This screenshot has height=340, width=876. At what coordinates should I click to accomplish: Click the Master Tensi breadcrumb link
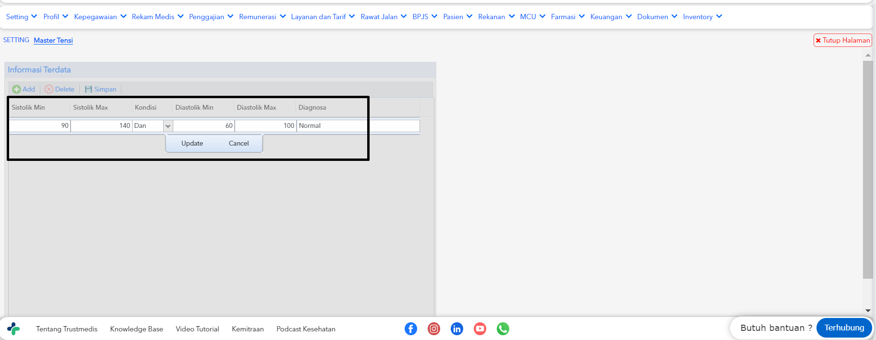coord(53,40)
